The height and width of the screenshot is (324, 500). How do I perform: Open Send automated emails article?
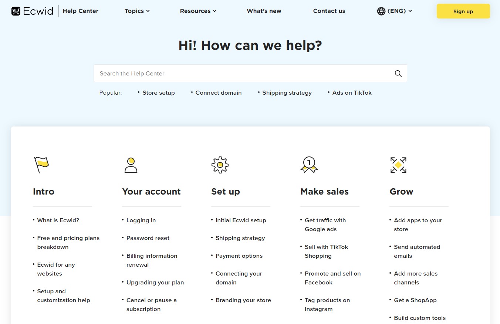[x=417, y=252]
